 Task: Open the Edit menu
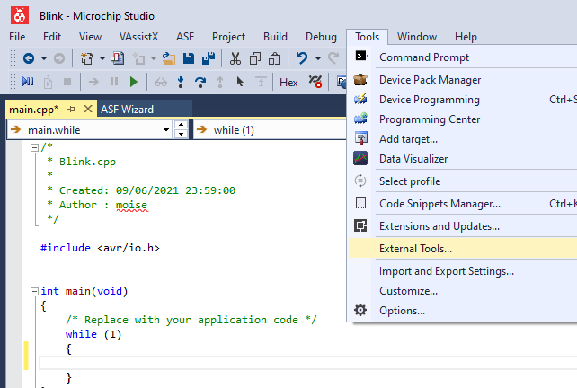click(x=52, y=37)
